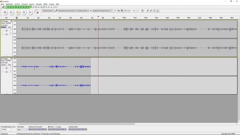Click the Fit Project zoom icon
The width and height of the screenshot is (240, 135).
[x=157, y=11]
